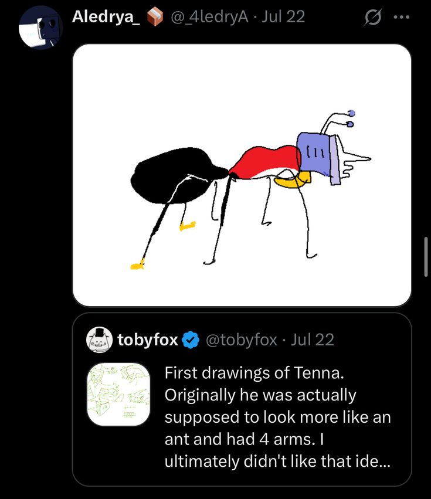Click the truncated line ending "ide..."

click(277, 462)
